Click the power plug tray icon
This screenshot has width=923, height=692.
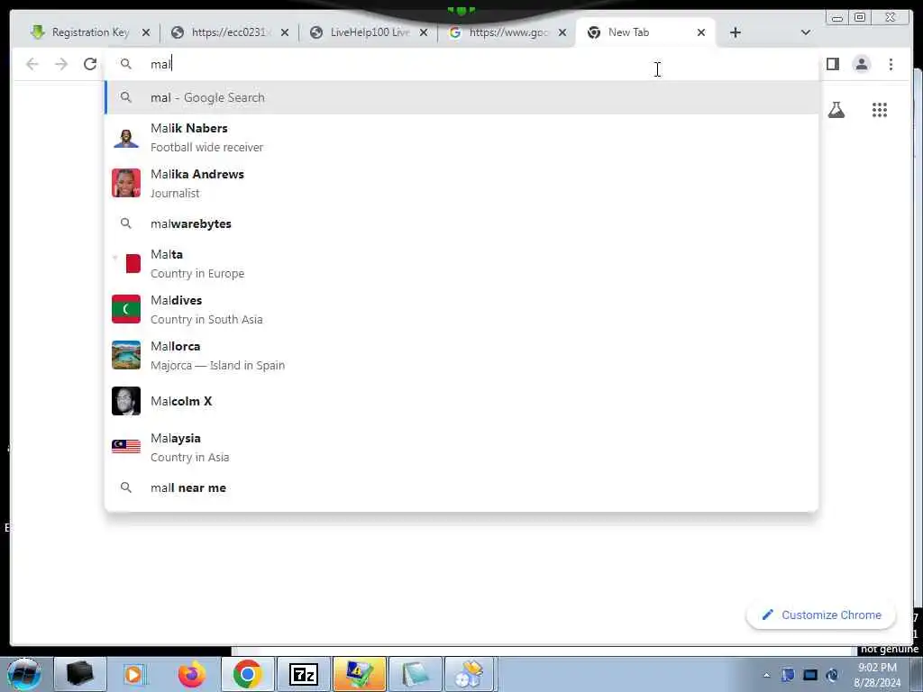[x=832, y=675]
